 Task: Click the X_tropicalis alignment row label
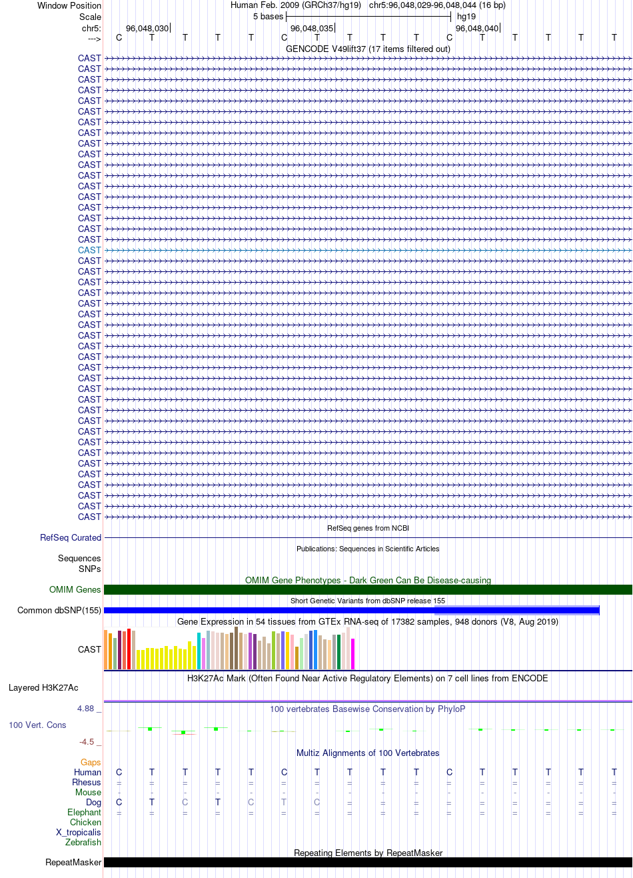(79, 832)
